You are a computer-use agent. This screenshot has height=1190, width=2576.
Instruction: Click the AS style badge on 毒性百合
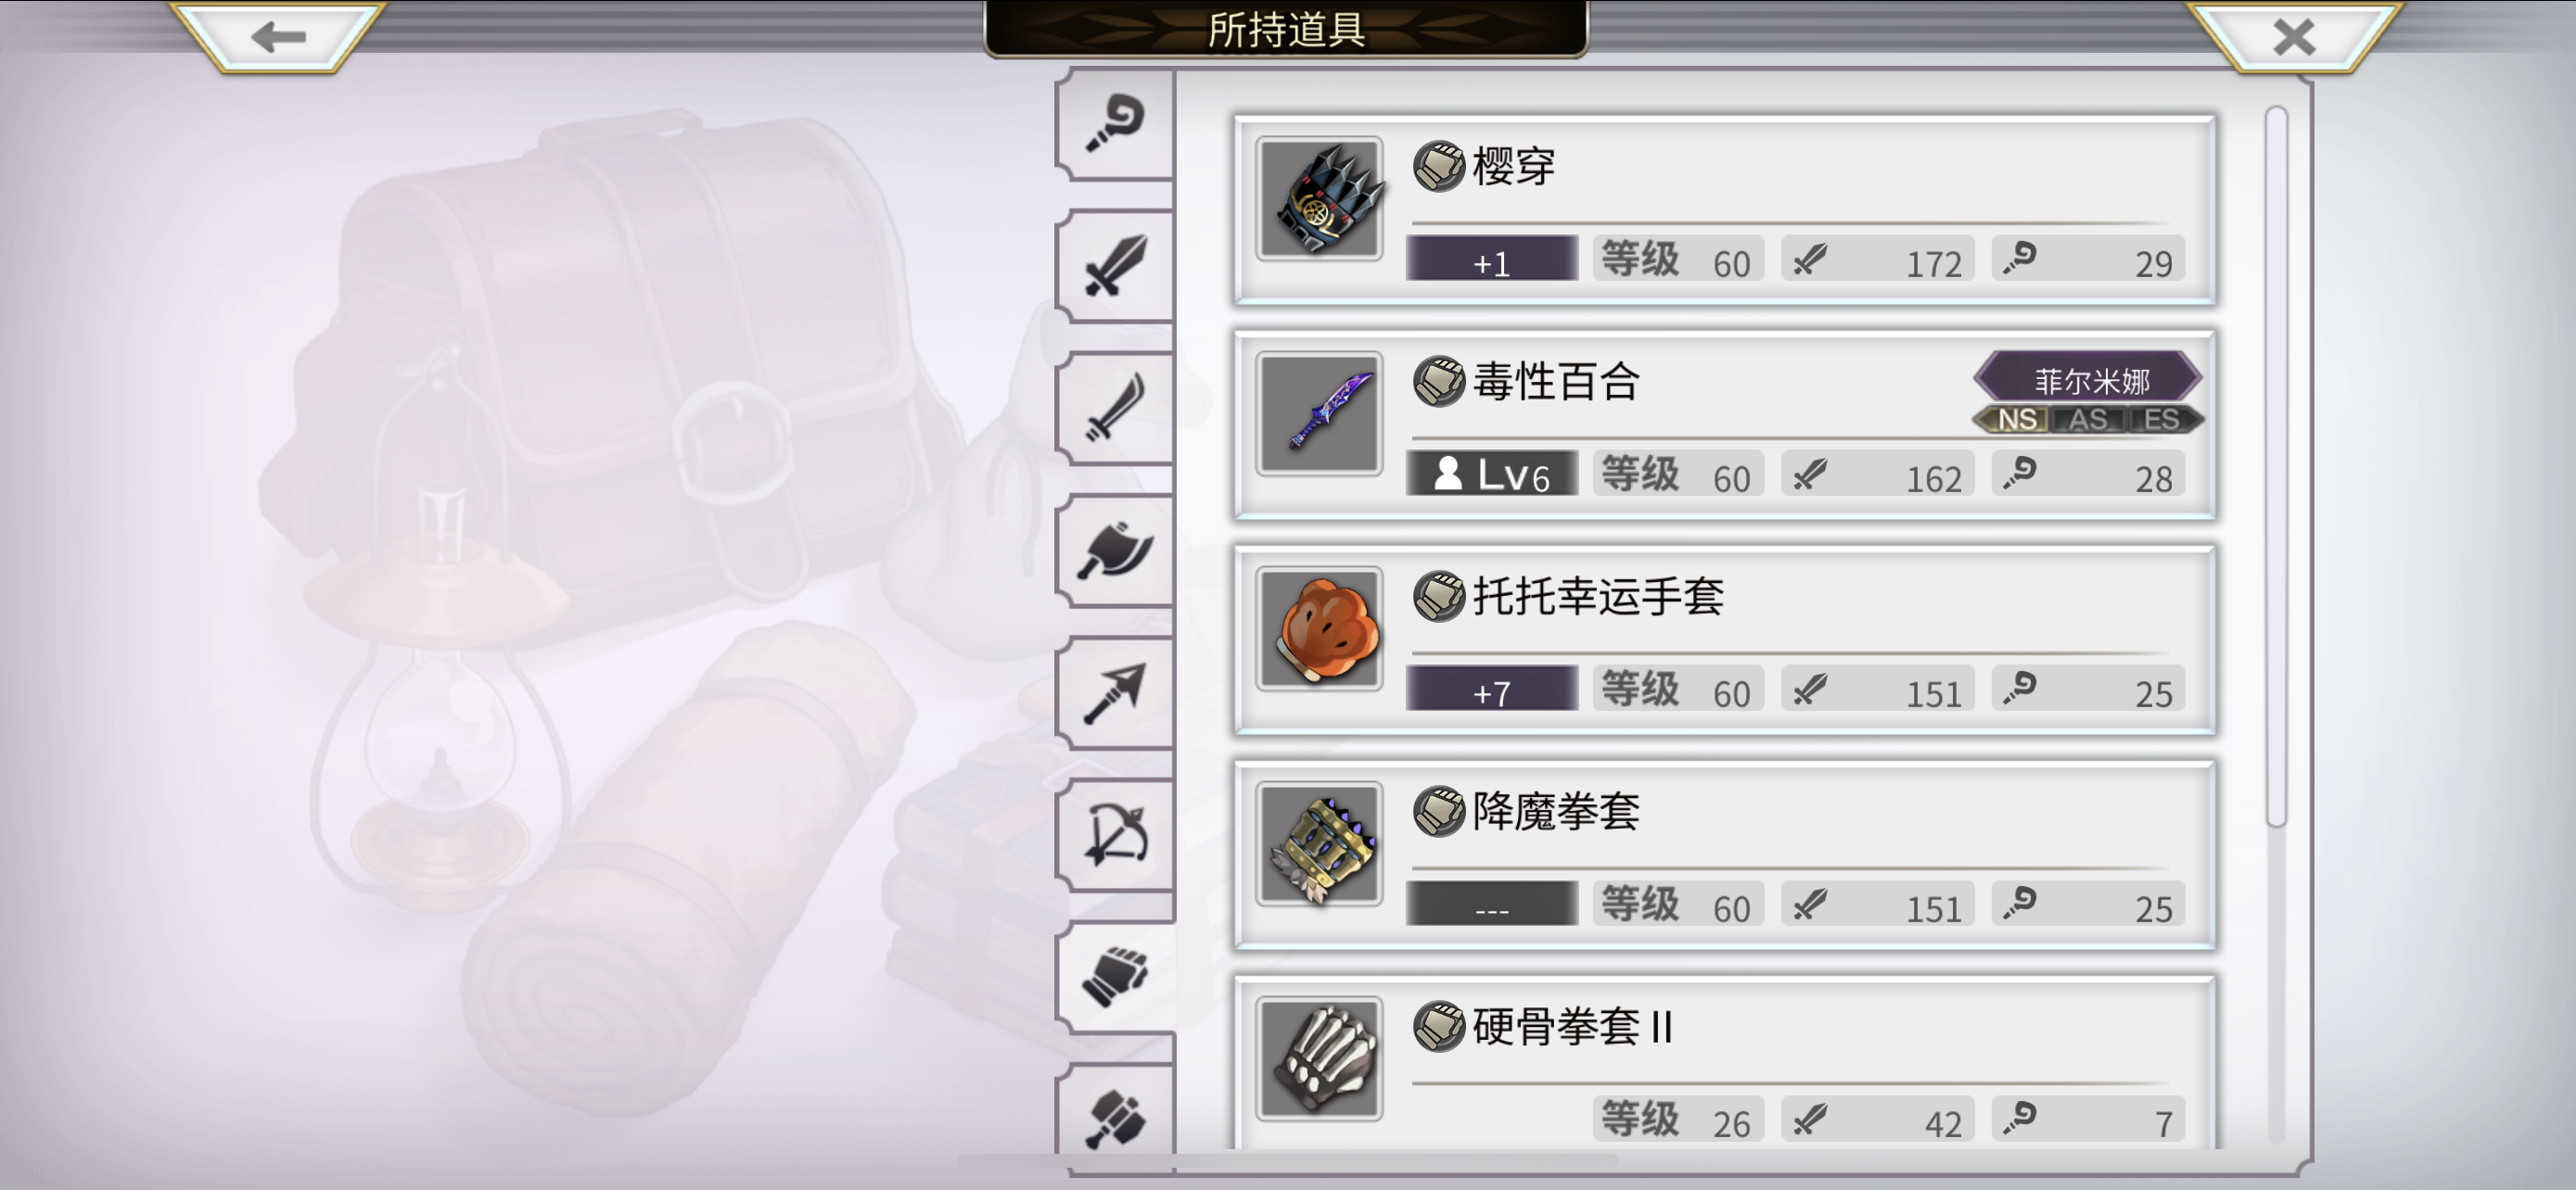(2088, 419)
